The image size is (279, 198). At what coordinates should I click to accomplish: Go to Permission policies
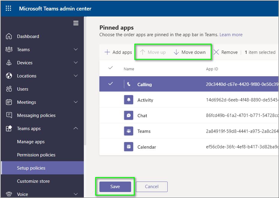tap(42, 155)
